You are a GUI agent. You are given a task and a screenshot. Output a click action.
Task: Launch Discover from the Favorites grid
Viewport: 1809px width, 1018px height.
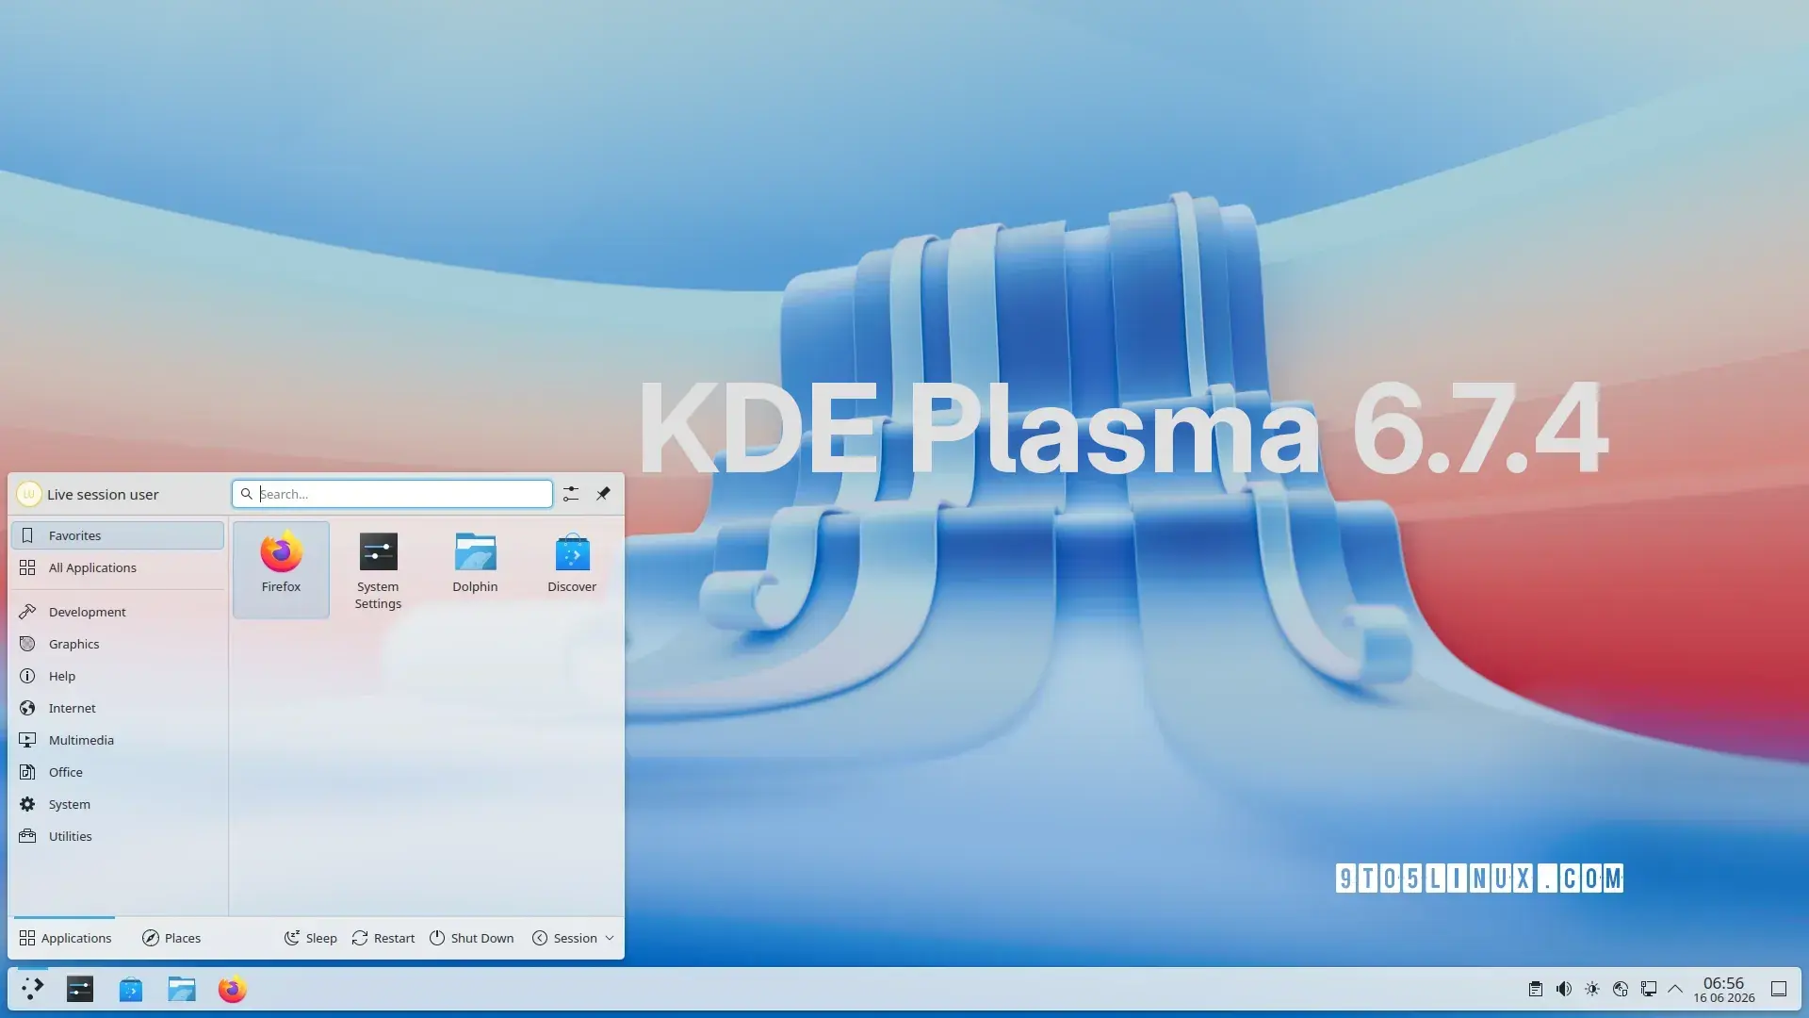tap(572, 569)
